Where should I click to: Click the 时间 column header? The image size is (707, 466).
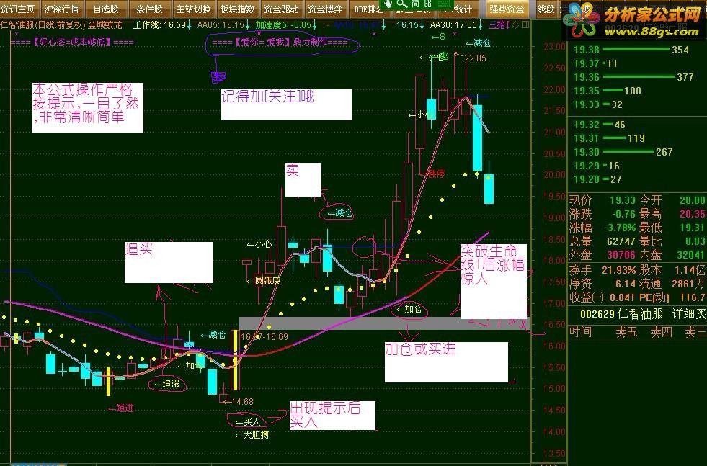(580, 332)
